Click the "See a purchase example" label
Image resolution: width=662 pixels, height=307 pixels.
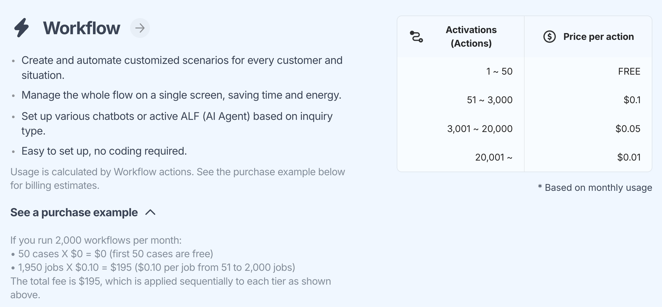pyautogui.click(x=74, y=212)
